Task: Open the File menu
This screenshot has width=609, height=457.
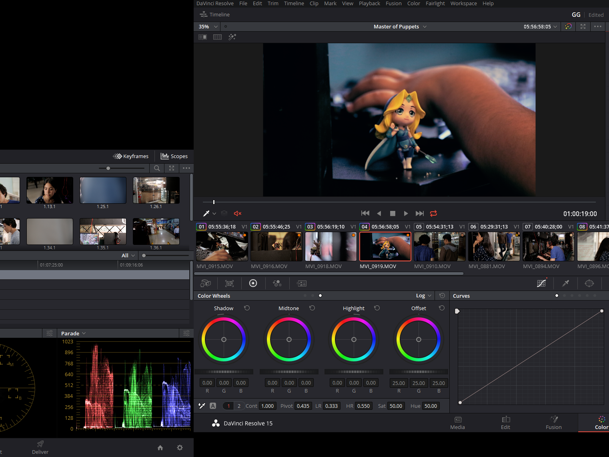Action: click(243, 3)
